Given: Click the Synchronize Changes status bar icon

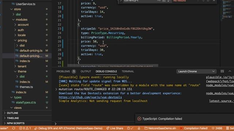Looking at the screenshot, I should [x=14, y=128].
